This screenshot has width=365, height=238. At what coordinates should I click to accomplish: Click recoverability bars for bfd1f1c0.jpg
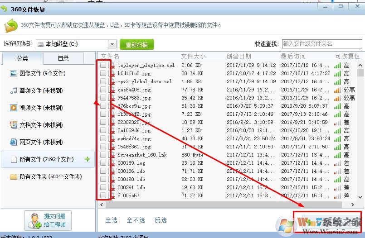pyautogui.click(x=337, y=74)
